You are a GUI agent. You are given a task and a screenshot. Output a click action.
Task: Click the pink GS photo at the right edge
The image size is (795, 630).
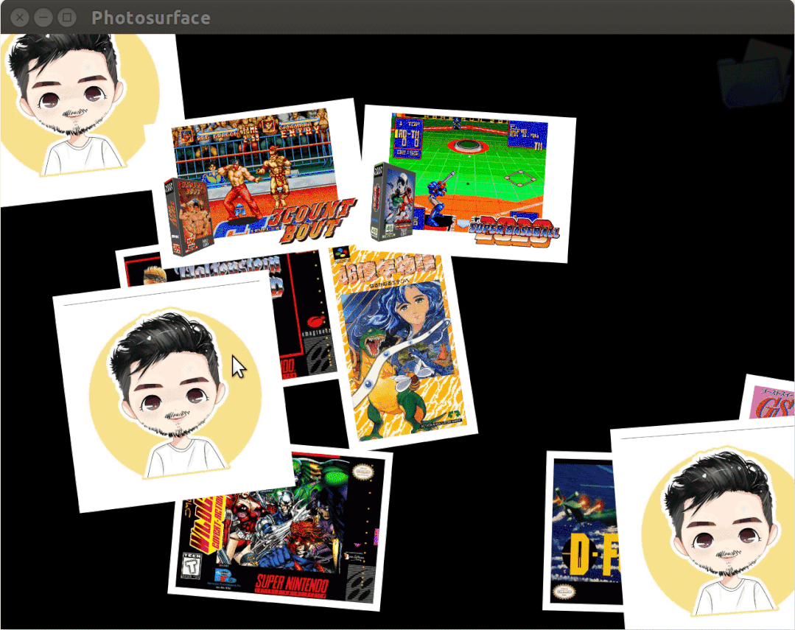coord(768,398)
